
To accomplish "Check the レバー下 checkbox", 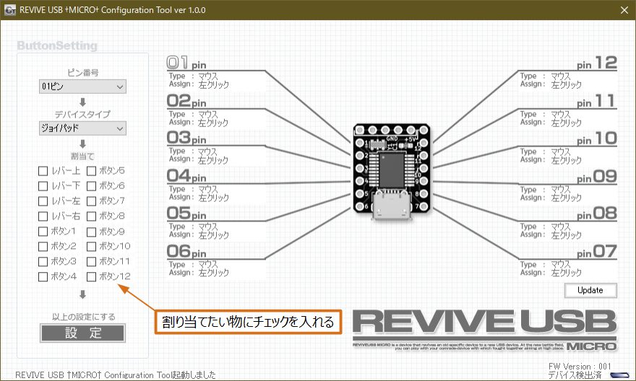I will (43, 186).
